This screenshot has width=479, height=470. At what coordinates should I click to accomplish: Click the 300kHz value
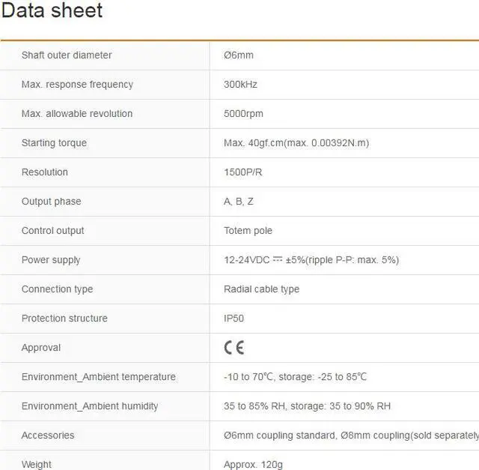click(240, 85)
